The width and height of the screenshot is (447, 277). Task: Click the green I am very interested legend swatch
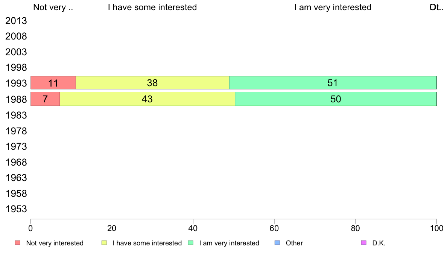click(x=191, y=243)
